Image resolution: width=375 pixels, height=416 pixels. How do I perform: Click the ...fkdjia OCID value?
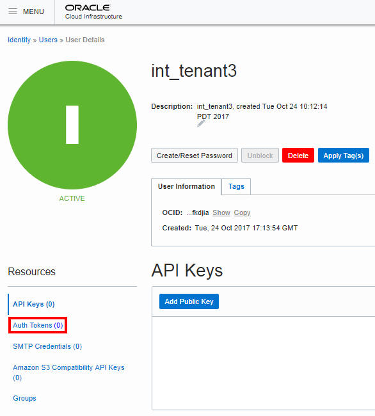point(197,212)
